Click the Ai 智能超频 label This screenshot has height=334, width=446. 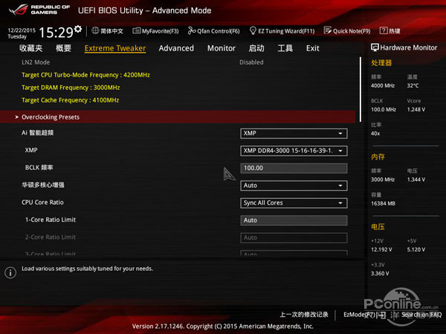[x=38, y=133]
